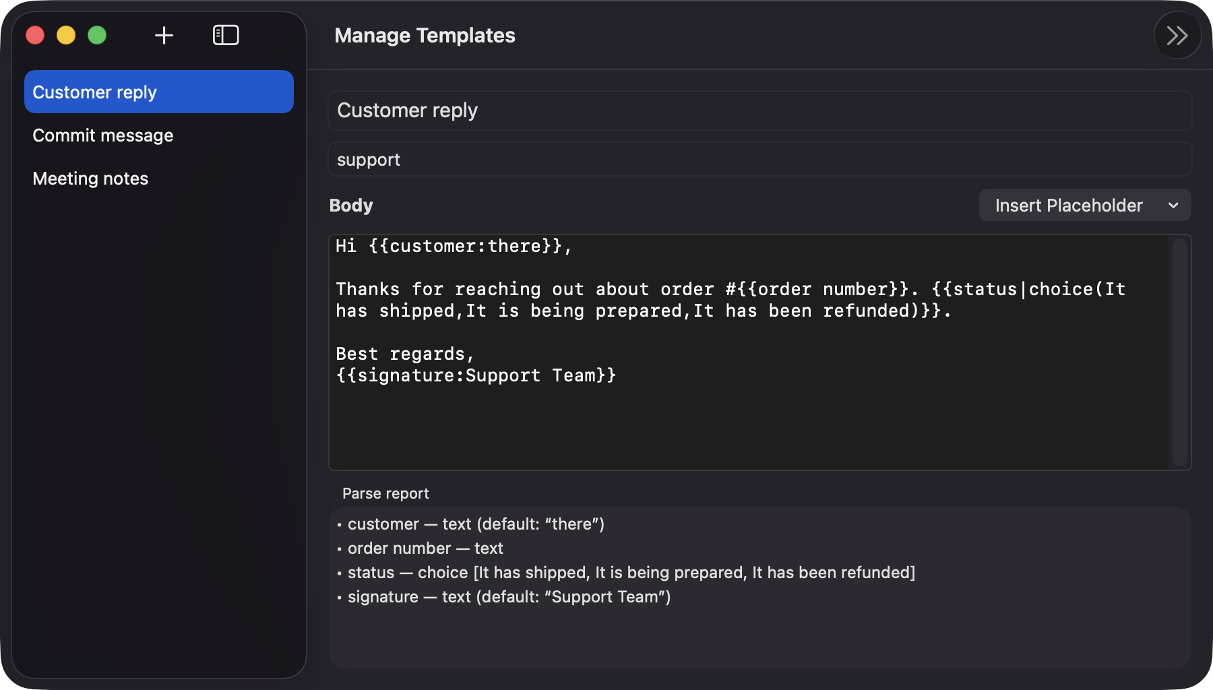
Task: Toggle the sidebar panel icon
Action: pos(226,35)
